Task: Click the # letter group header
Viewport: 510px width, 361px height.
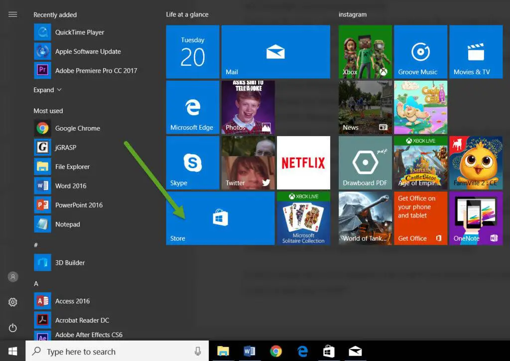Action: click(x=36, y=245)
